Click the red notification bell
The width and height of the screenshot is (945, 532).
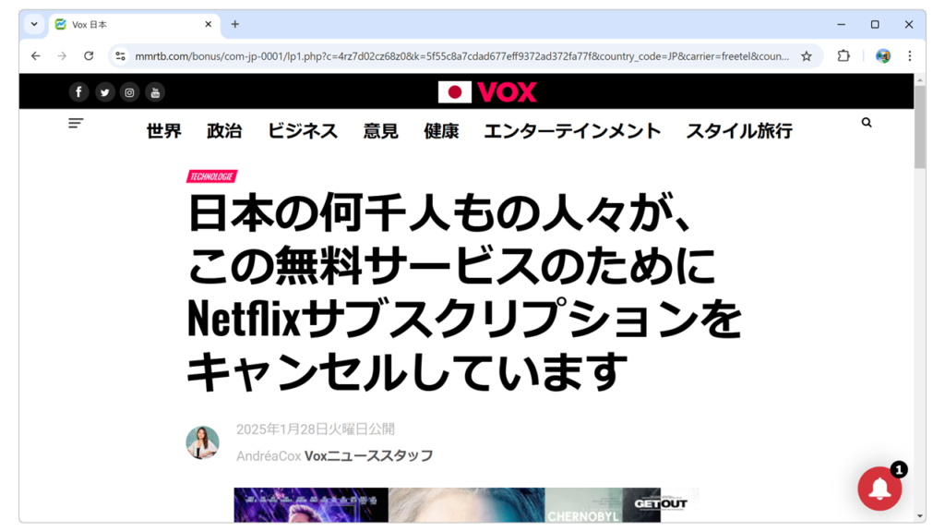[x=879, y=489]
